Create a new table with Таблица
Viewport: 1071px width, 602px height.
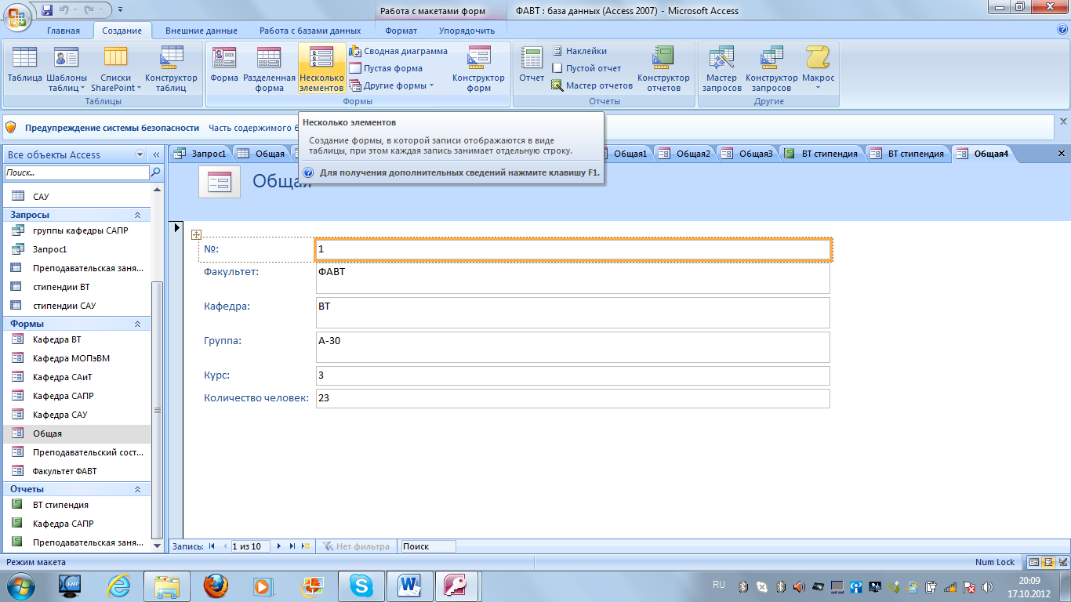[x=25, y=69]
